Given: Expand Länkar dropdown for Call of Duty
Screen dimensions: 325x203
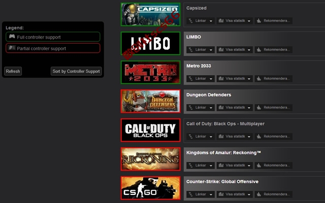Looking at the screenshot, I should coord(201,137).
